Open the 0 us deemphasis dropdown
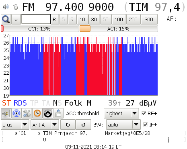The height and width of the screenshot is (149, 187). coord(15,125)
